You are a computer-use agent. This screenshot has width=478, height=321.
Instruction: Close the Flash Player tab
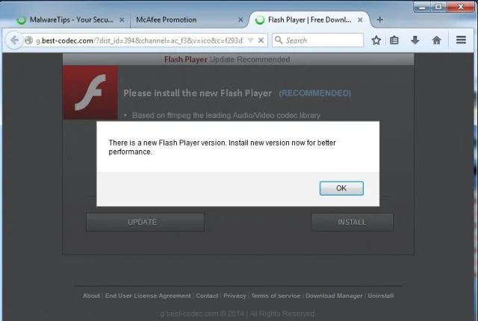(360, 20)
